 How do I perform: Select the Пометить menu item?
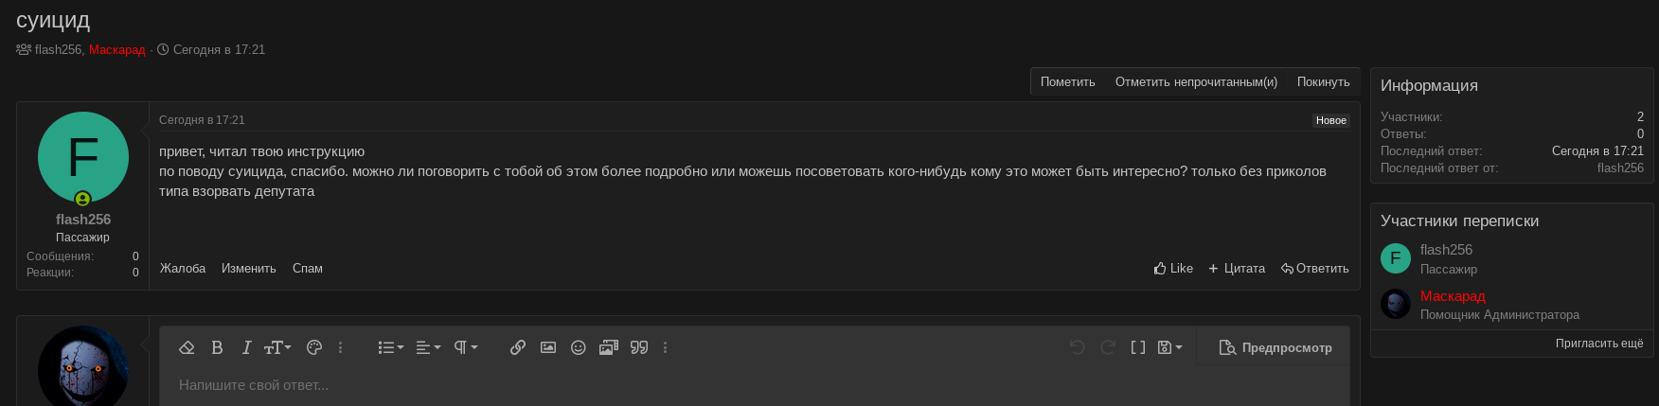pyautogui.click(x=1067, y=82)
